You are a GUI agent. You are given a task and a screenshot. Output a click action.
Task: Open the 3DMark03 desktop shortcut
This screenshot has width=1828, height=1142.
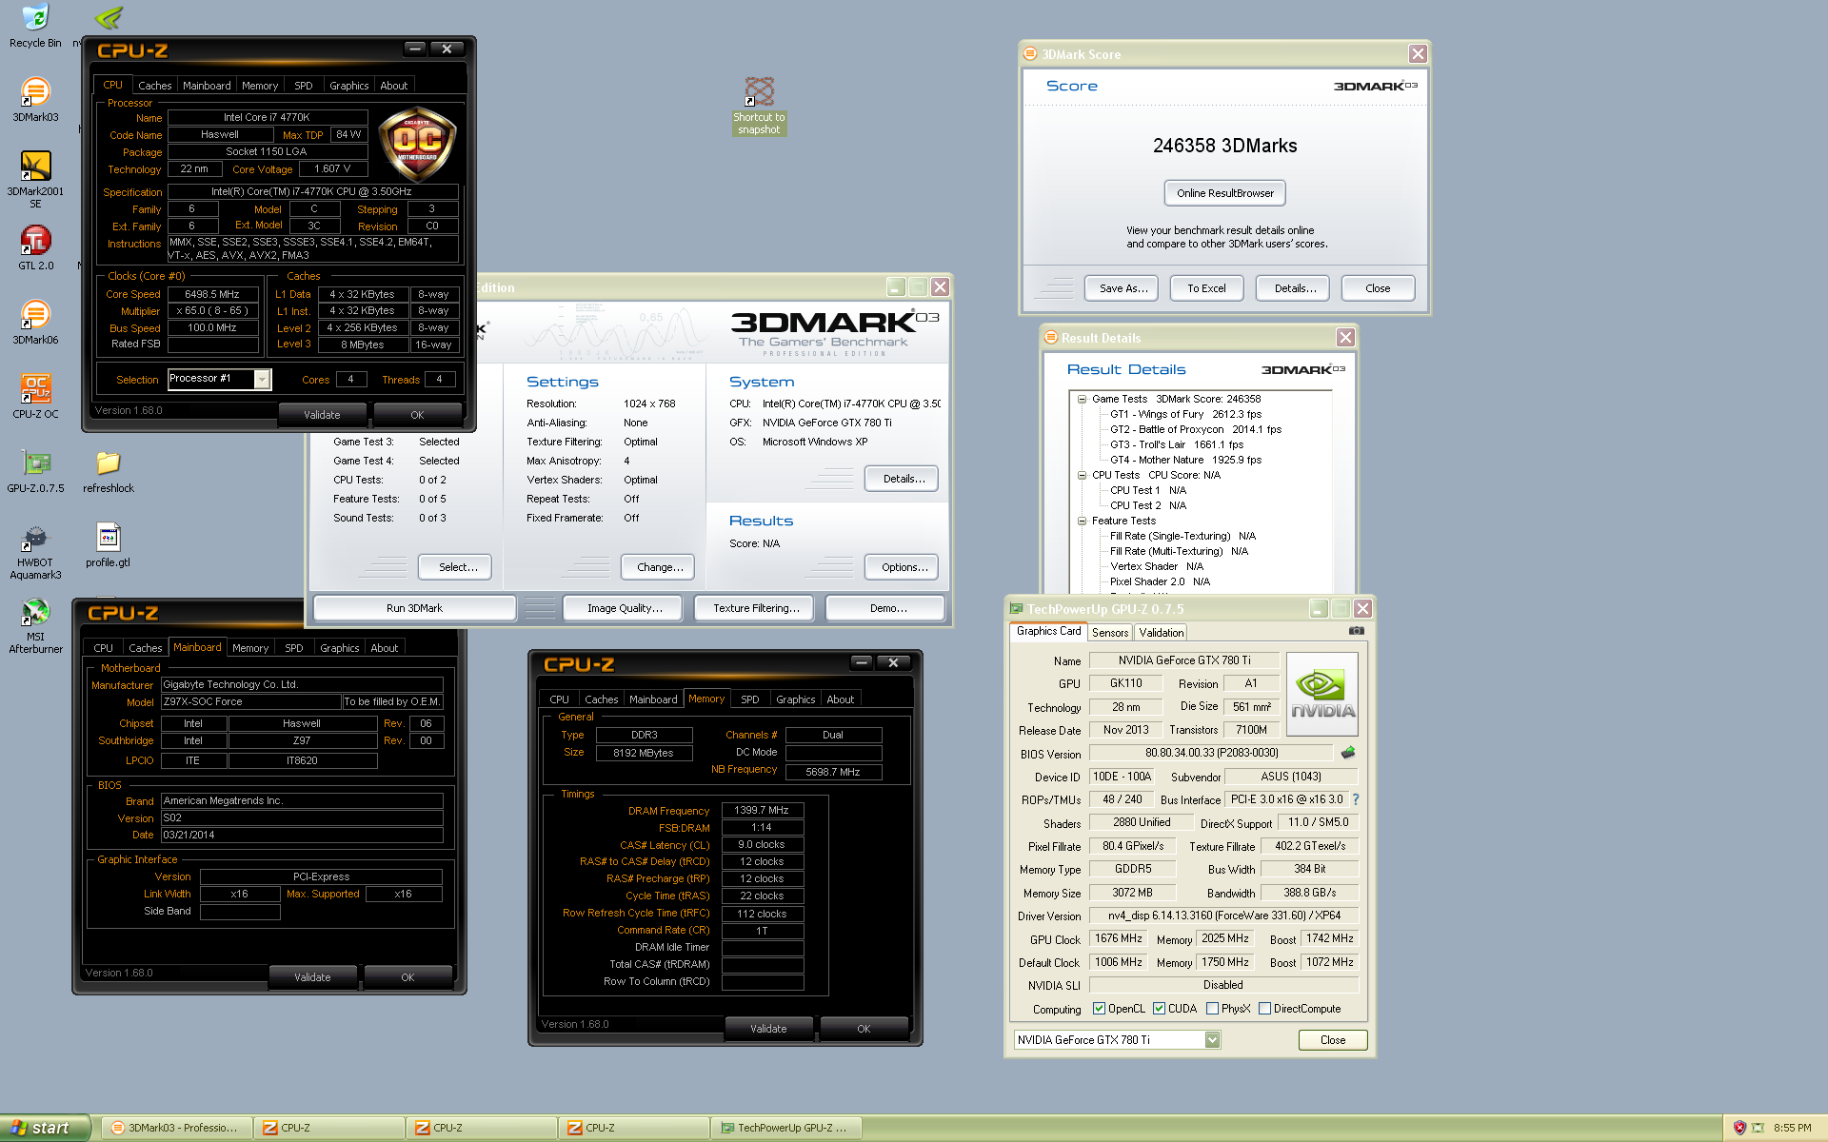35,100
